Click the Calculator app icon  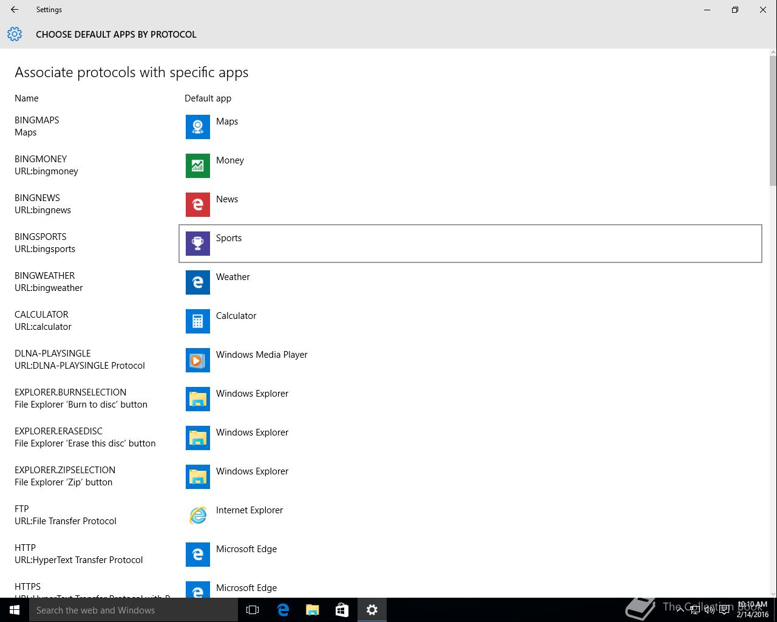(x=198, y=321)
